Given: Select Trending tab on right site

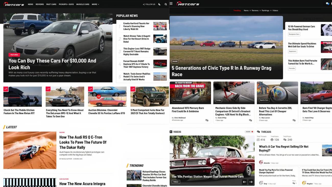Looking at the screenshot, I should tap(237, 10).
